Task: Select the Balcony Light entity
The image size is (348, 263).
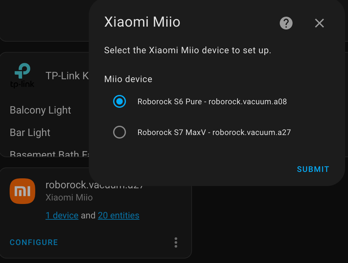Action: (40, 110)
